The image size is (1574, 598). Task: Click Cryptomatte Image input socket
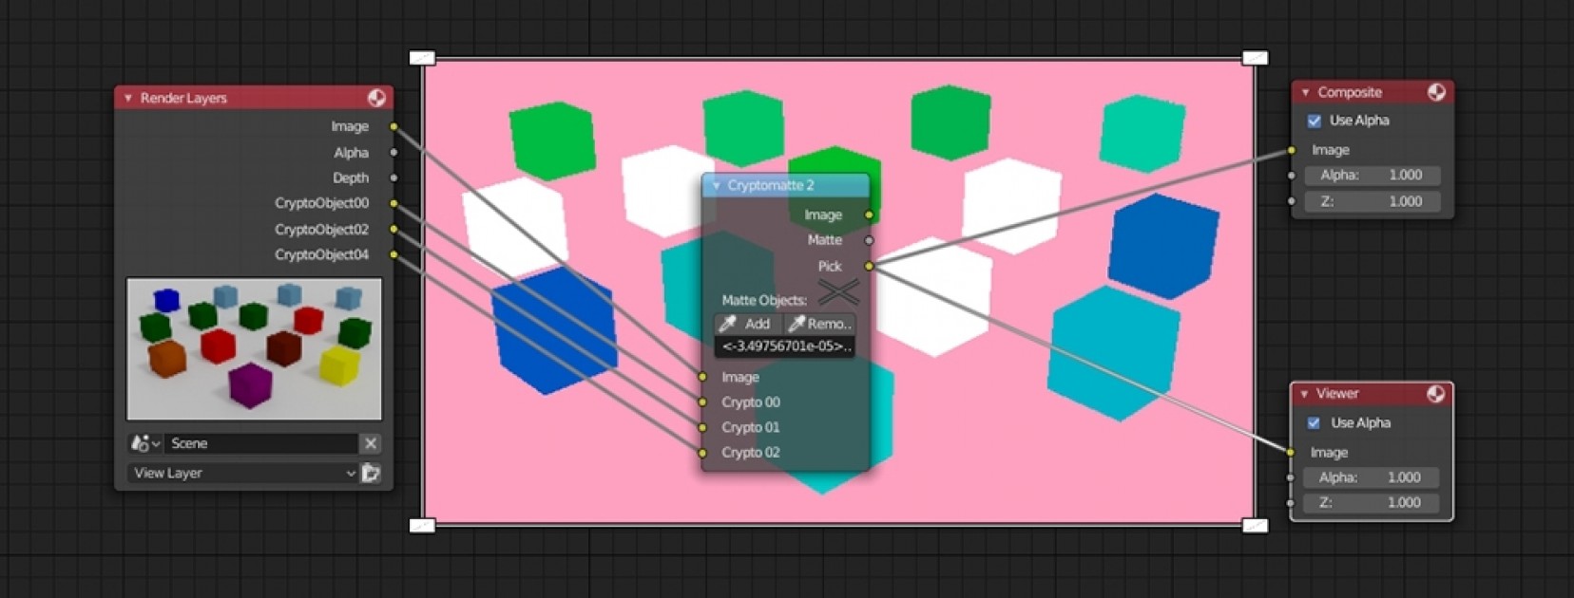702,377
